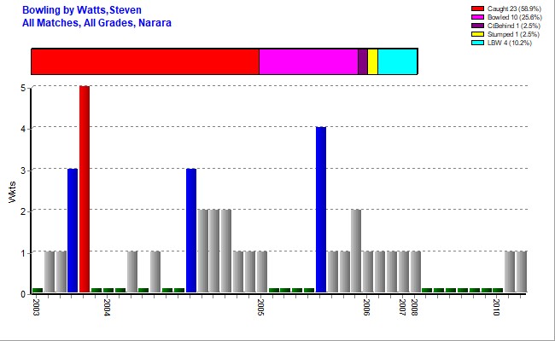Click the purple CtBehind legend swatch
Viewport: 555px width, 341px height.
pyautogui.click(x=477, y=26)
